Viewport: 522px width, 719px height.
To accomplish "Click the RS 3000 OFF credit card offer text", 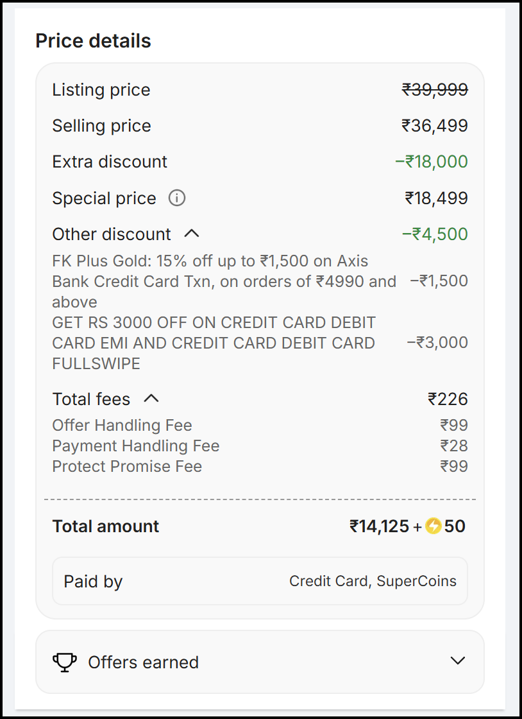I will tap(214, 343).
